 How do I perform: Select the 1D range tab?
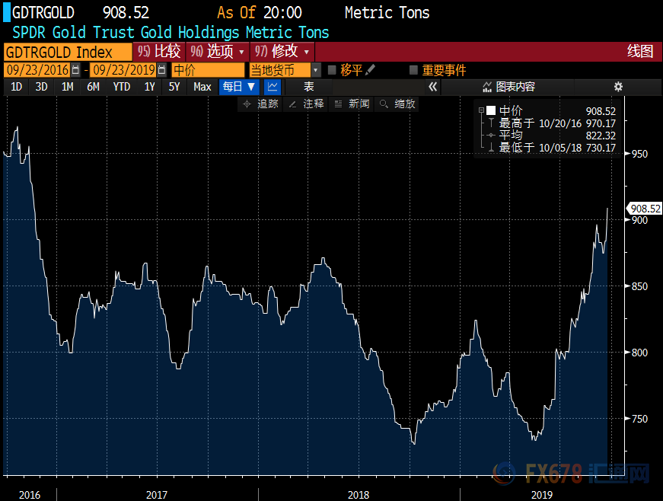[17, 87]
